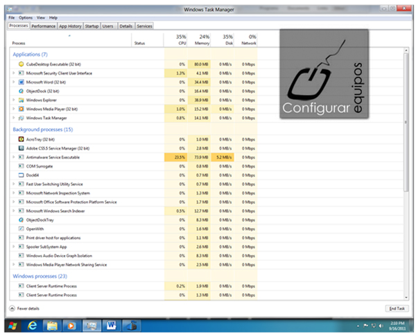Open the Options menu
Image resolution: width=416 pixels, height=336 pixels.
(x=26, y=18)
